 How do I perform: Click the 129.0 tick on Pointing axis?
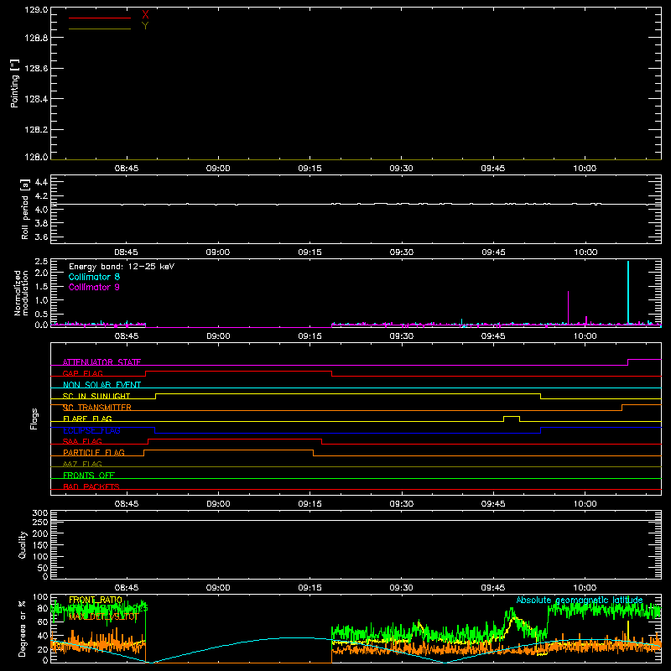[36, 10]
